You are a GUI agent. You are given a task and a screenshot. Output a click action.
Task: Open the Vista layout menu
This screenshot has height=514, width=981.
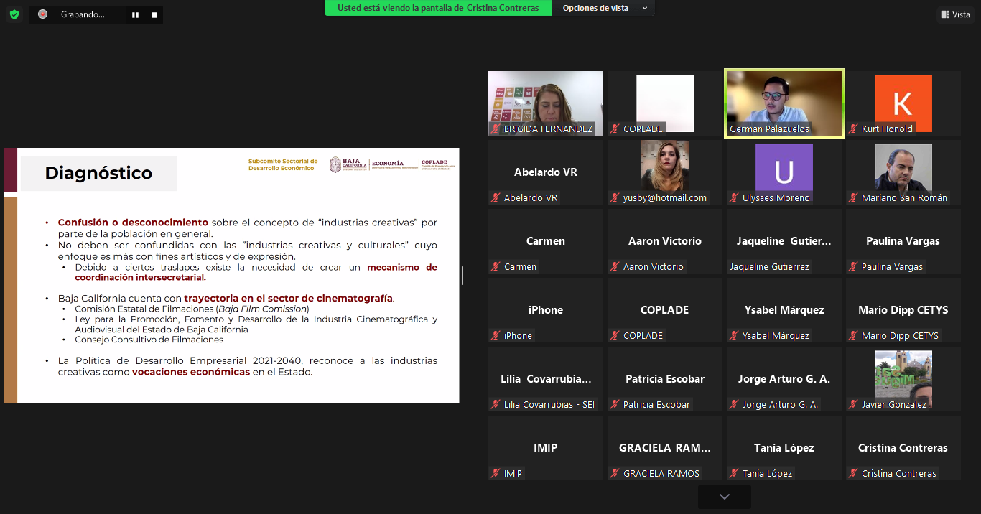click(954, 14)
